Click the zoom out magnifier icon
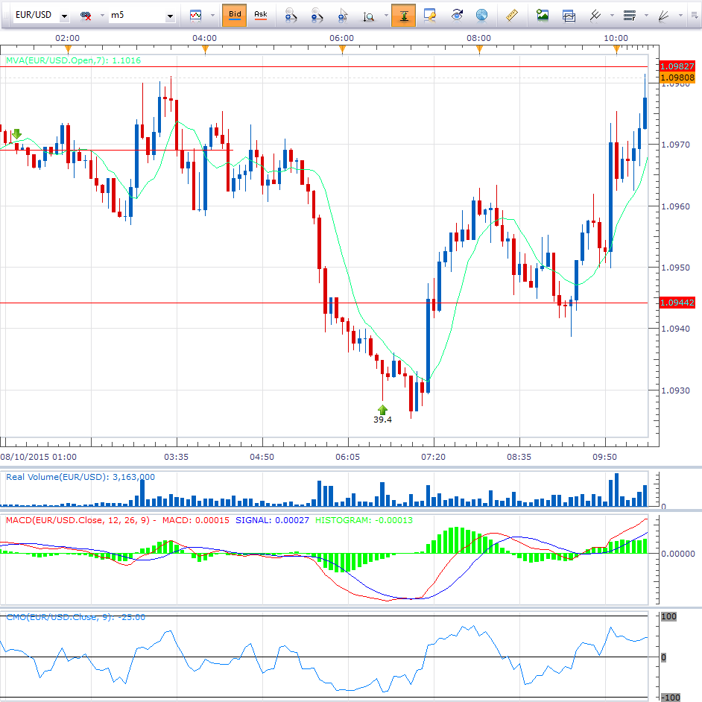702x702 pixels. click(317, 15)
